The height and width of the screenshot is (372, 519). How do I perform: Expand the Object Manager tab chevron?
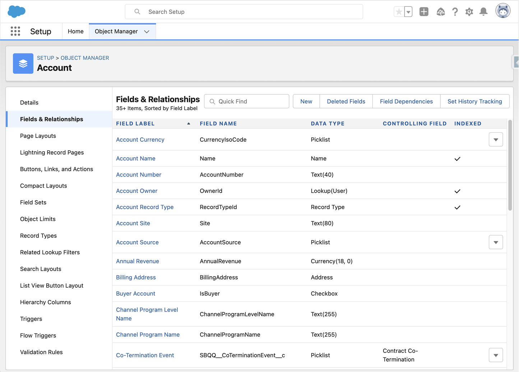pos(147,32)
